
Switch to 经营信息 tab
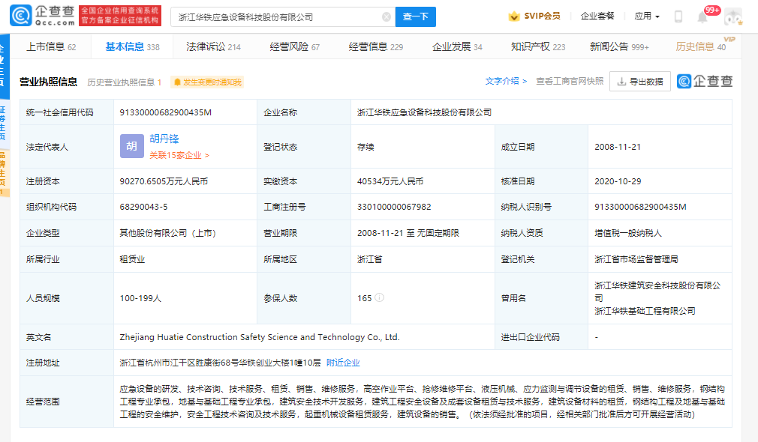click(x=375, y=46)
